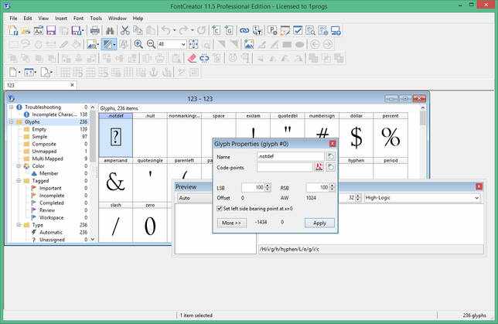Open the zoom level combo box
The width and height of the screenshot is (498, 324).
click(183, 45)
